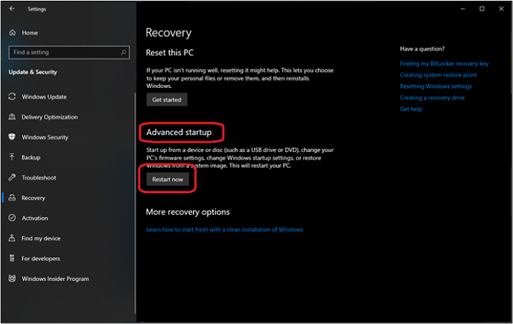Open Resetting Windows settings link
Viewport: 513px width, 324px height.
click(436, 86)
